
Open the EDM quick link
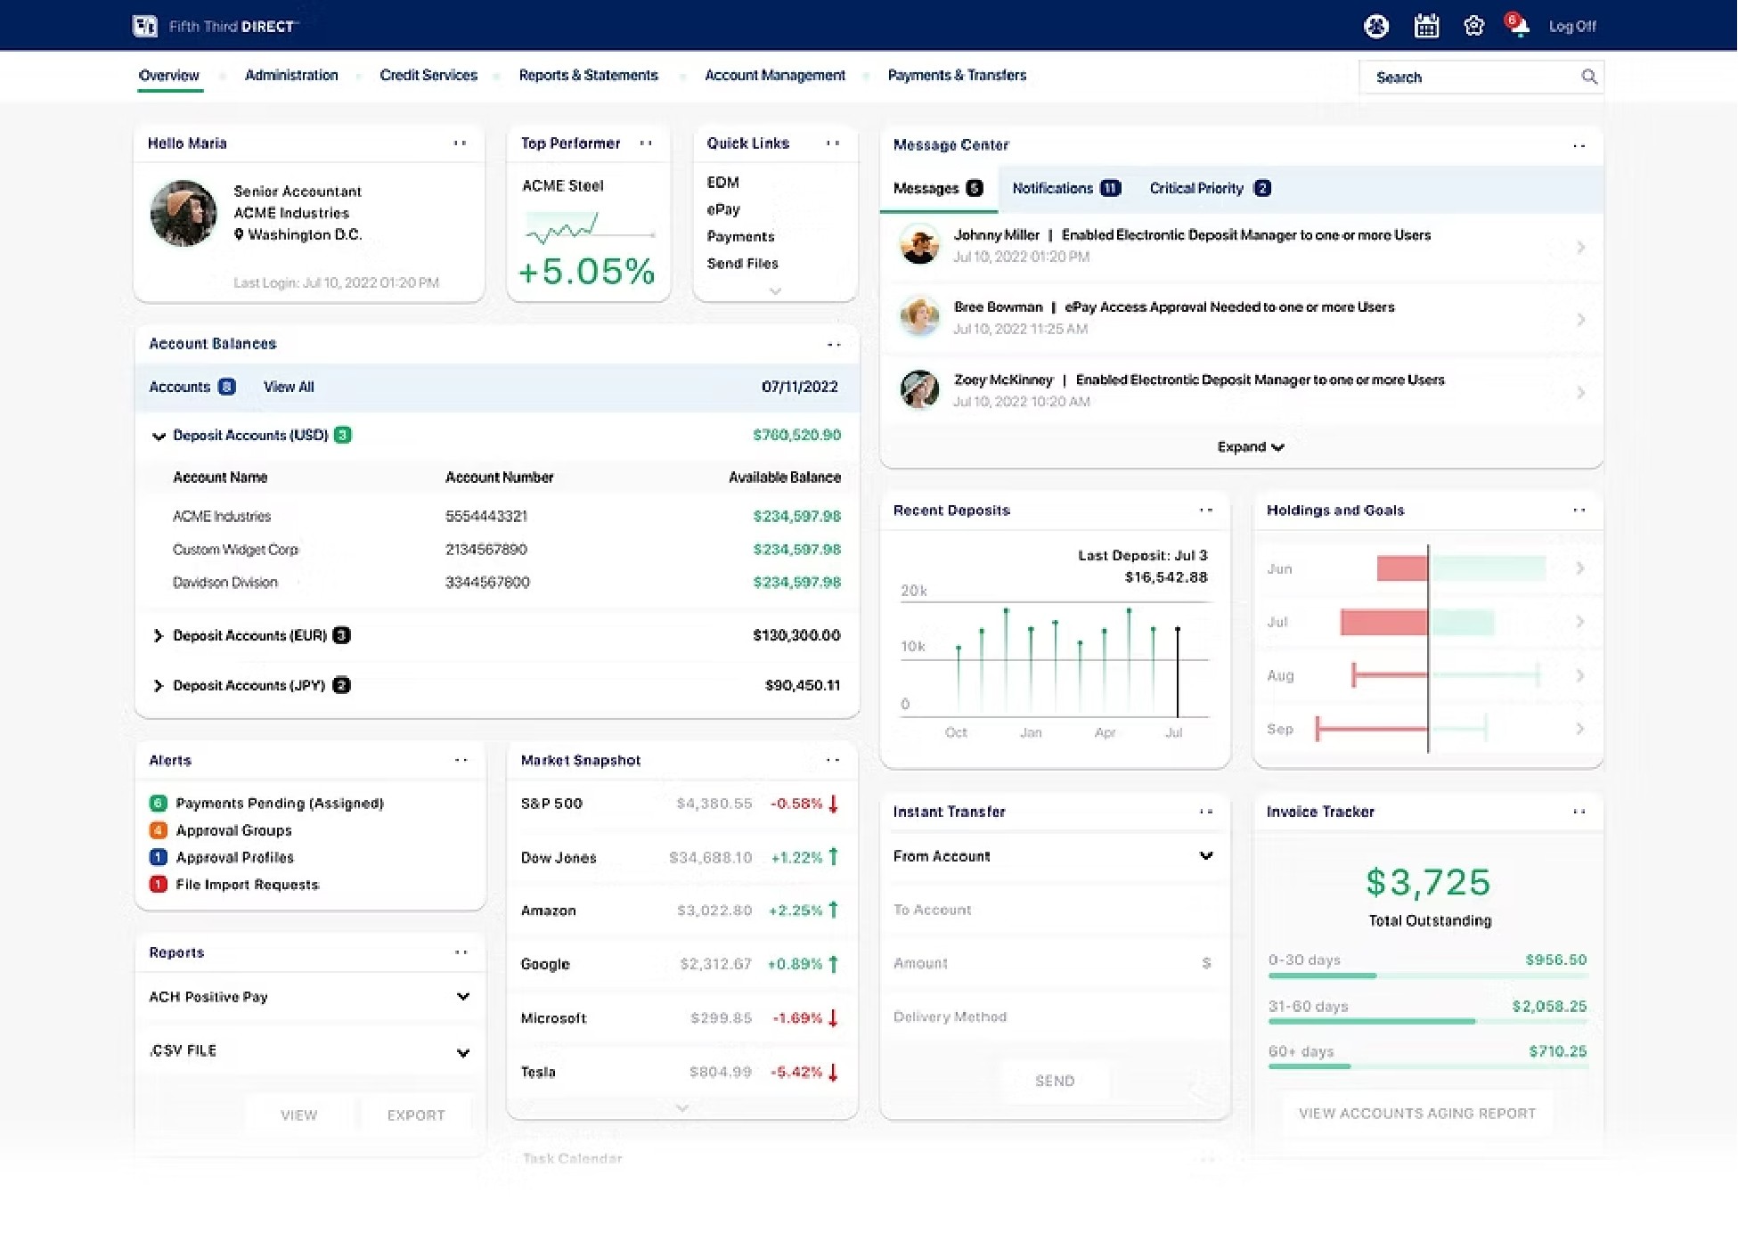coord(722,183)
